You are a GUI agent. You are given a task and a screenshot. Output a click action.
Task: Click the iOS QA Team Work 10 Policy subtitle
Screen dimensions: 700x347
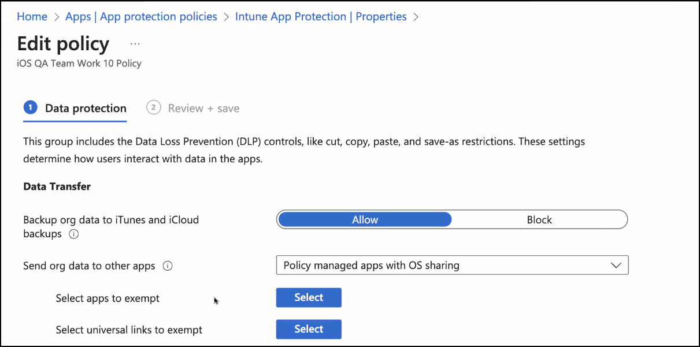click(79, 64)
